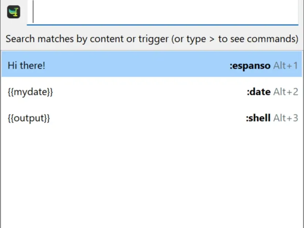Screen dimensions: 304x228
Task: Place cursor at the search box caret
Action: [x=33, y=13]
